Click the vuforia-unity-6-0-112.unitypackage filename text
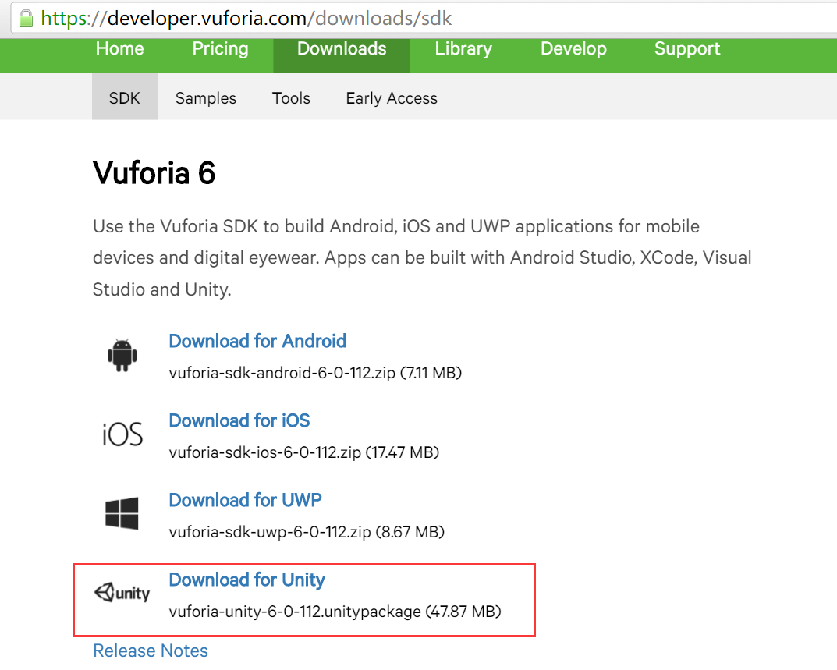Screen dimensions: 837x670 coord(295,612)
